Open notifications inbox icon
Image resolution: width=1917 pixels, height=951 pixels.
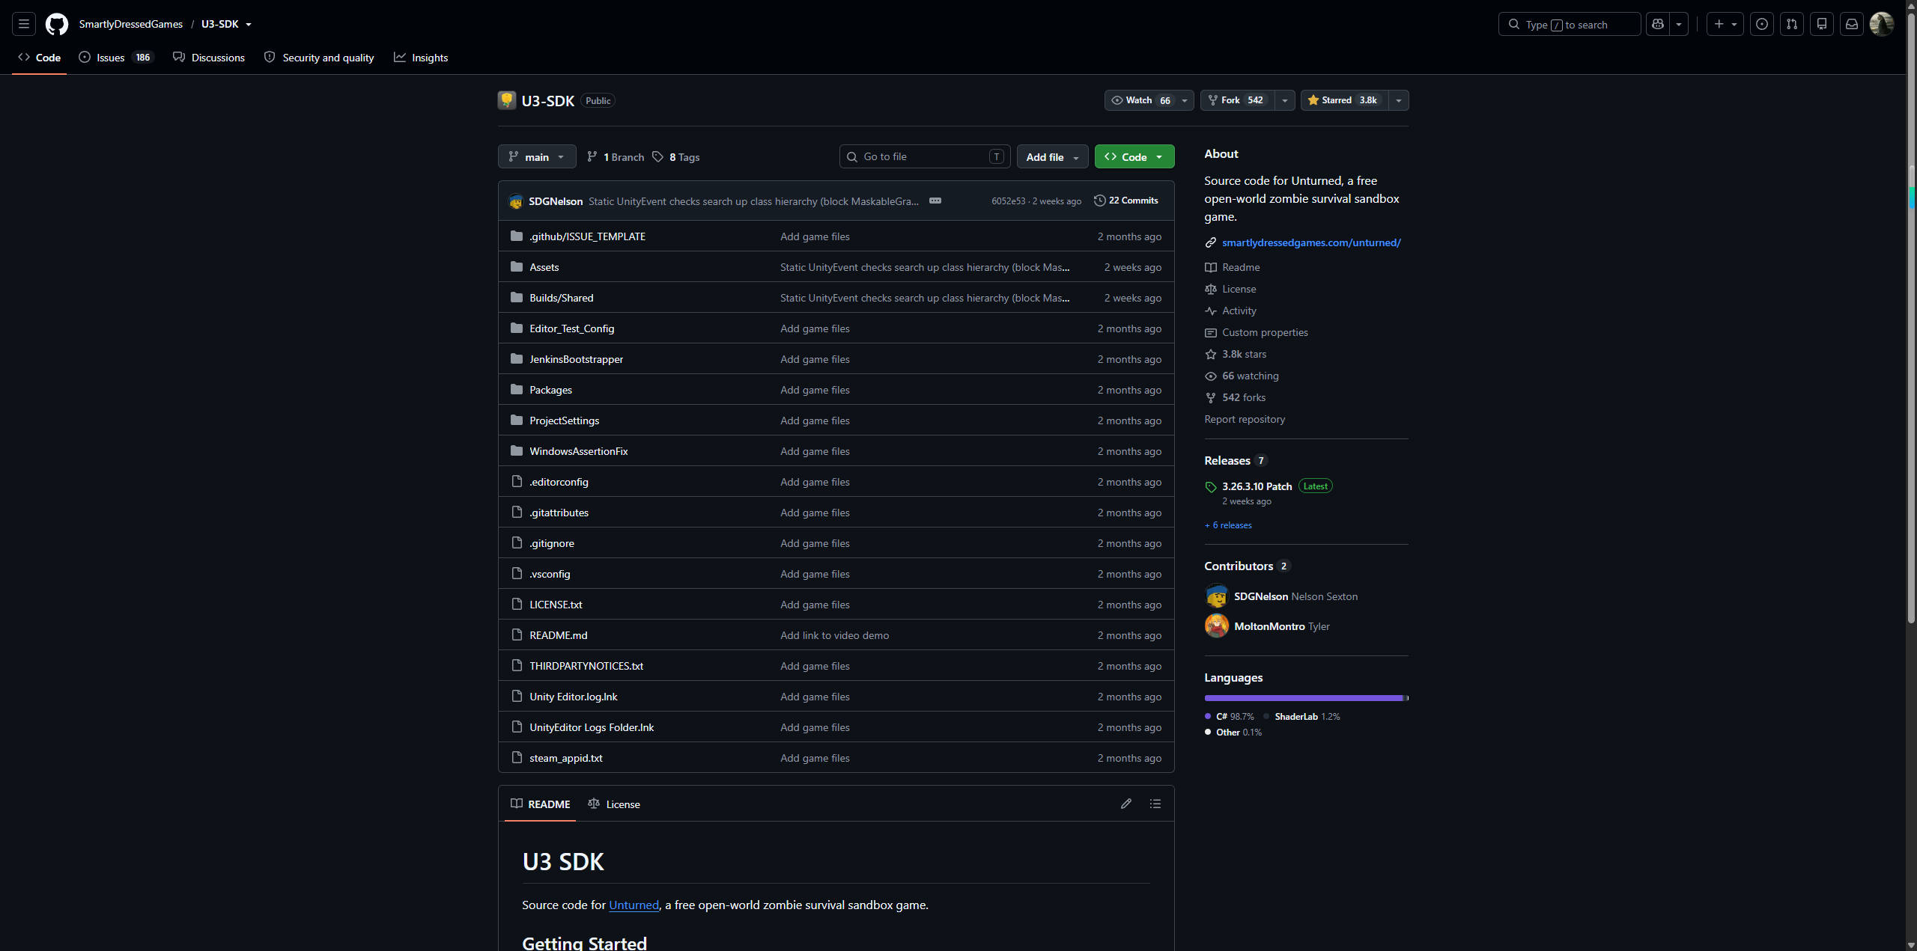[x=1852, y=24]
